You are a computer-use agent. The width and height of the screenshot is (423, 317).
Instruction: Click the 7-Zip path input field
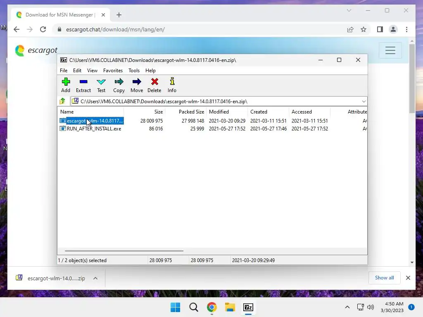coord(219,102)
